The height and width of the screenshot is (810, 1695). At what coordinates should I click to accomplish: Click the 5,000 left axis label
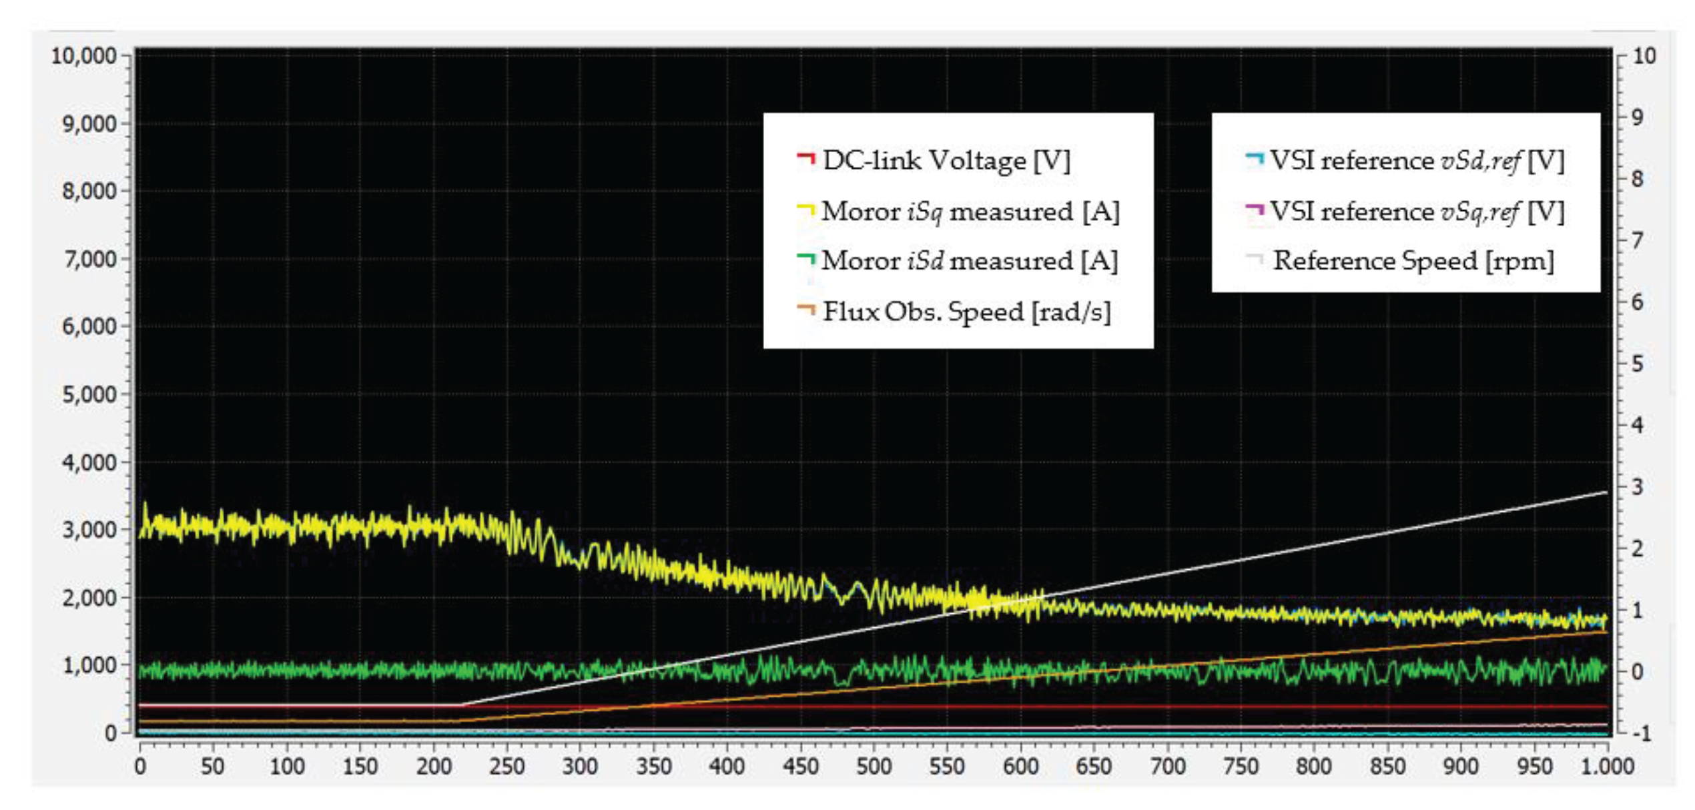[89, 394]
